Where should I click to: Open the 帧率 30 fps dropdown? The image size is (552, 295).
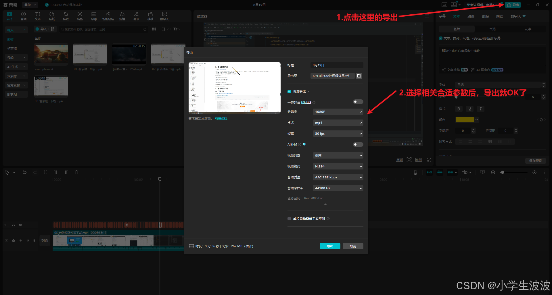tap(338, 134)
